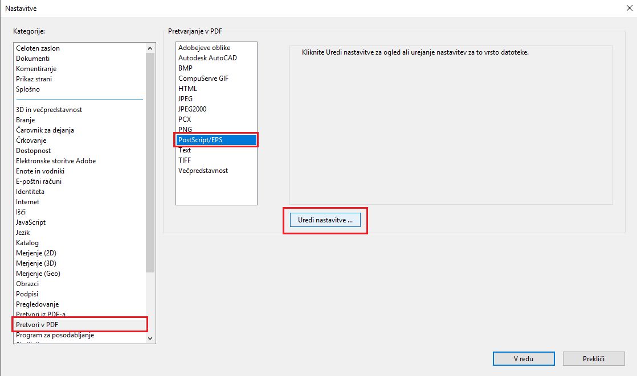Viewport: 637px width, 376px height.
Task: Click the categories list scroll up arrow
Action: (x=150, y=48)
